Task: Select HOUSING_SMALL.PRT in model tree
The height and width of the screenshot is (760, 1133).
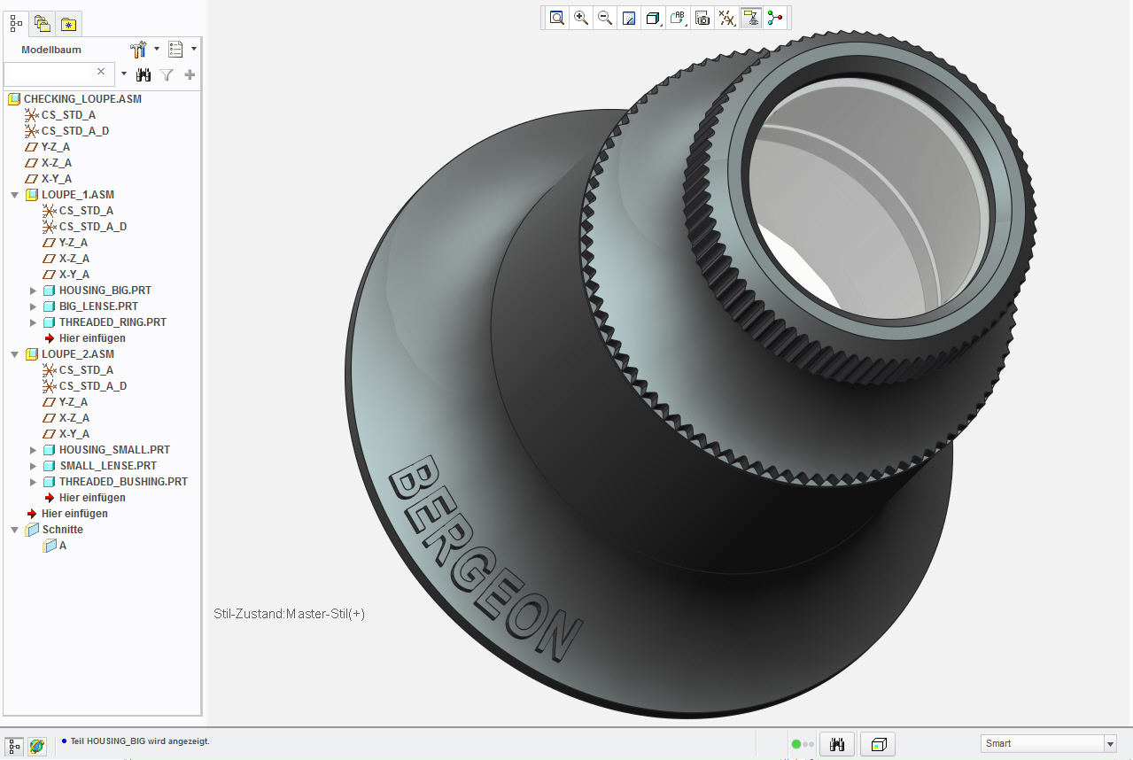Action: tap(114, 450)
